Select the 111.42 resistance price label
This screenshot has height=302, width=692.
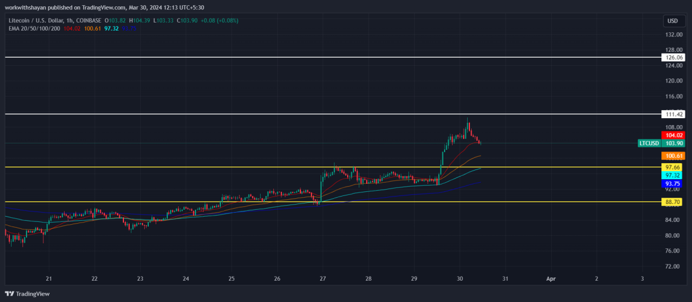pos(674,115)
